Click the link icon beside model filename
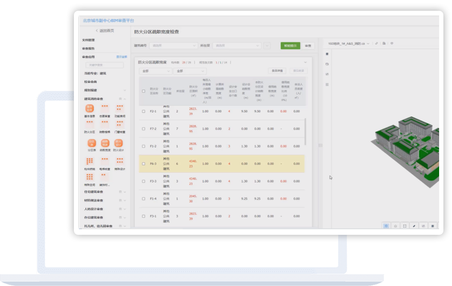 point(376,43)
